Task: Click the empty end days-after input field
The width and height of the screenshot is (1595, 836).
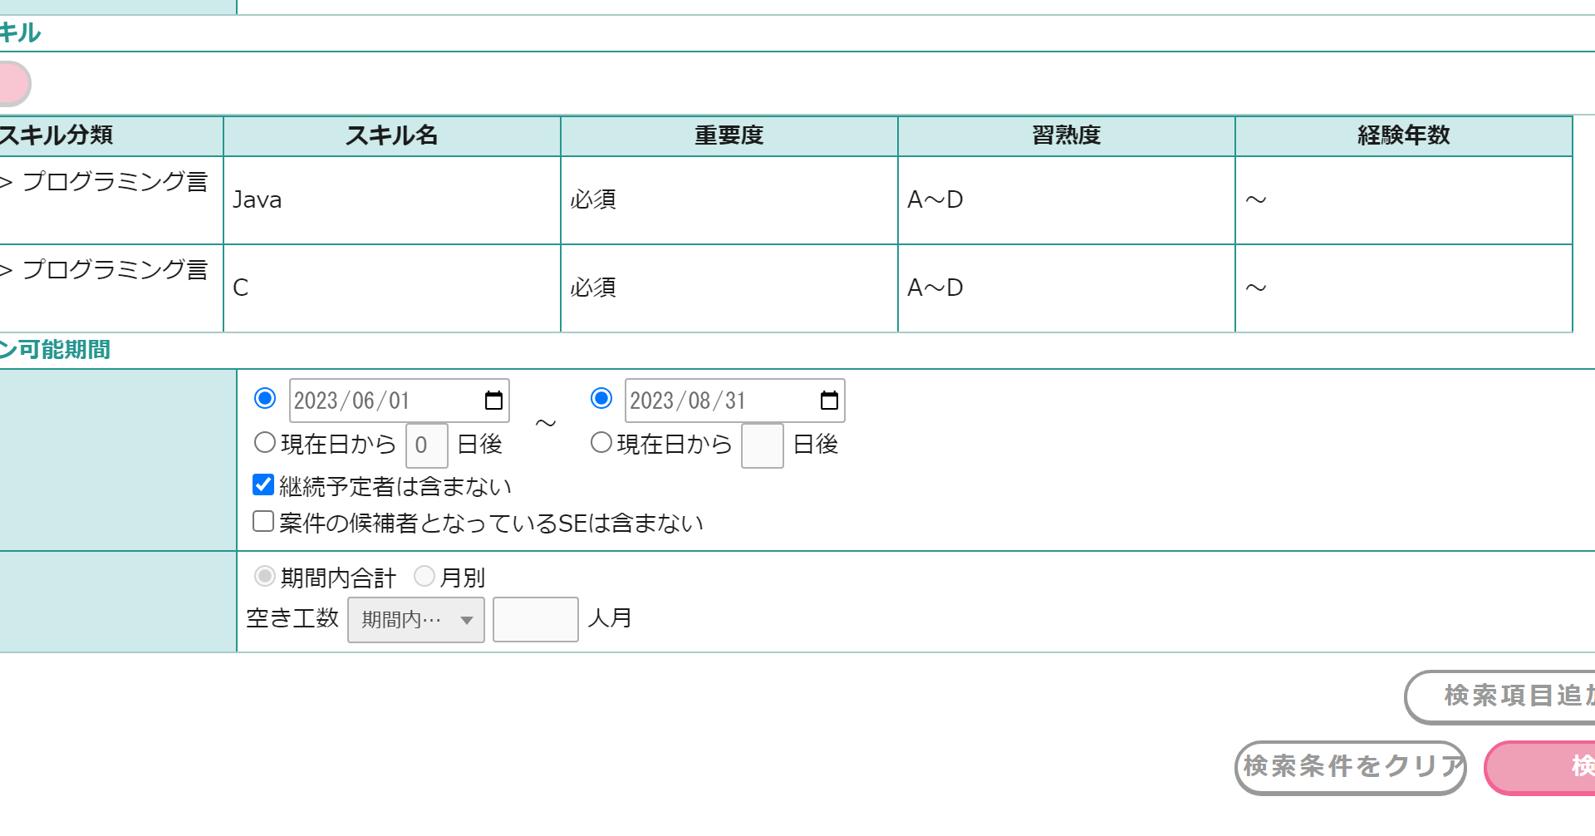Action: (762, 445)
